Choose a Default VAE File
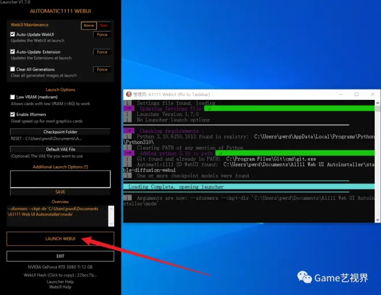 pos(60,149)
